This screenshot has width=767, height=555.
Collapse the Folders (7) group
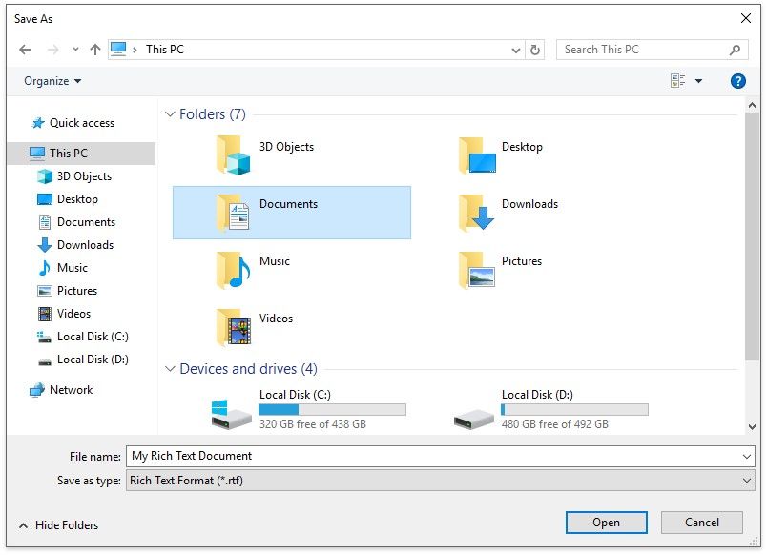tap(170, 114)
